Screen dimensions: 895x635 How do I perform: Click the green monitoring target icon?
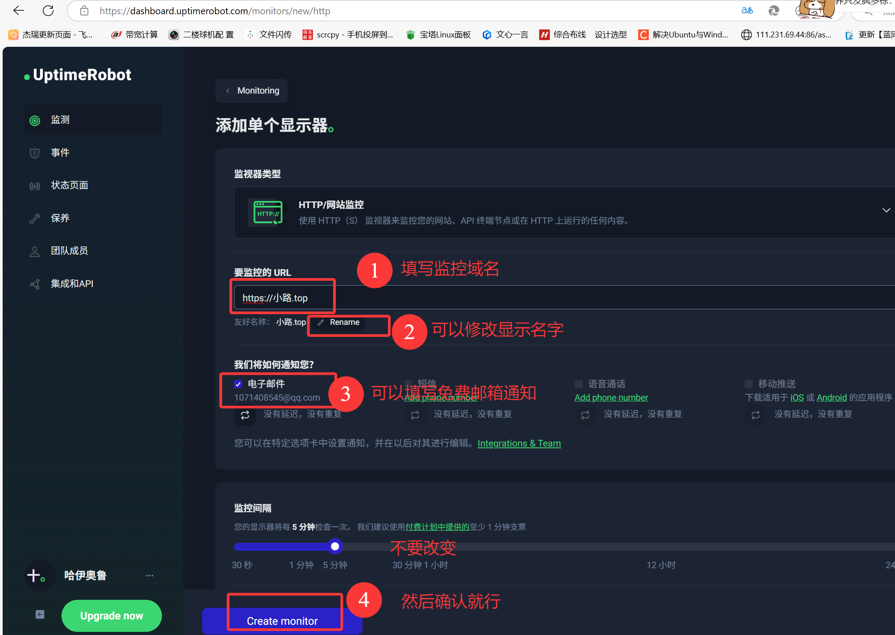35,120
